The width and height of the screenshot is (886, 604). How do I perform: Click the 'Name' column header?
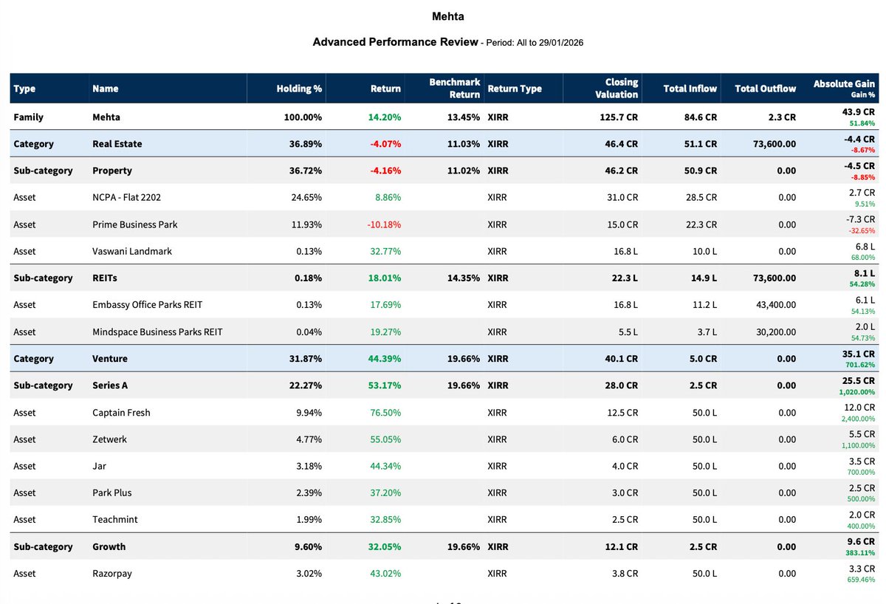coord(106,89)
